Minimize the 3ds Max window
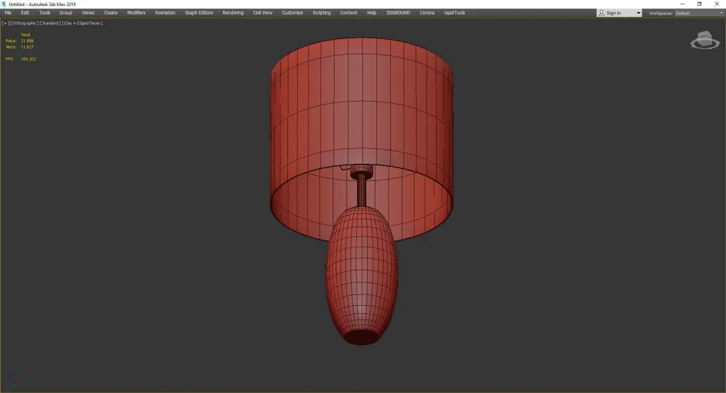The image size is (726, 393). click(x=682, y=4)
